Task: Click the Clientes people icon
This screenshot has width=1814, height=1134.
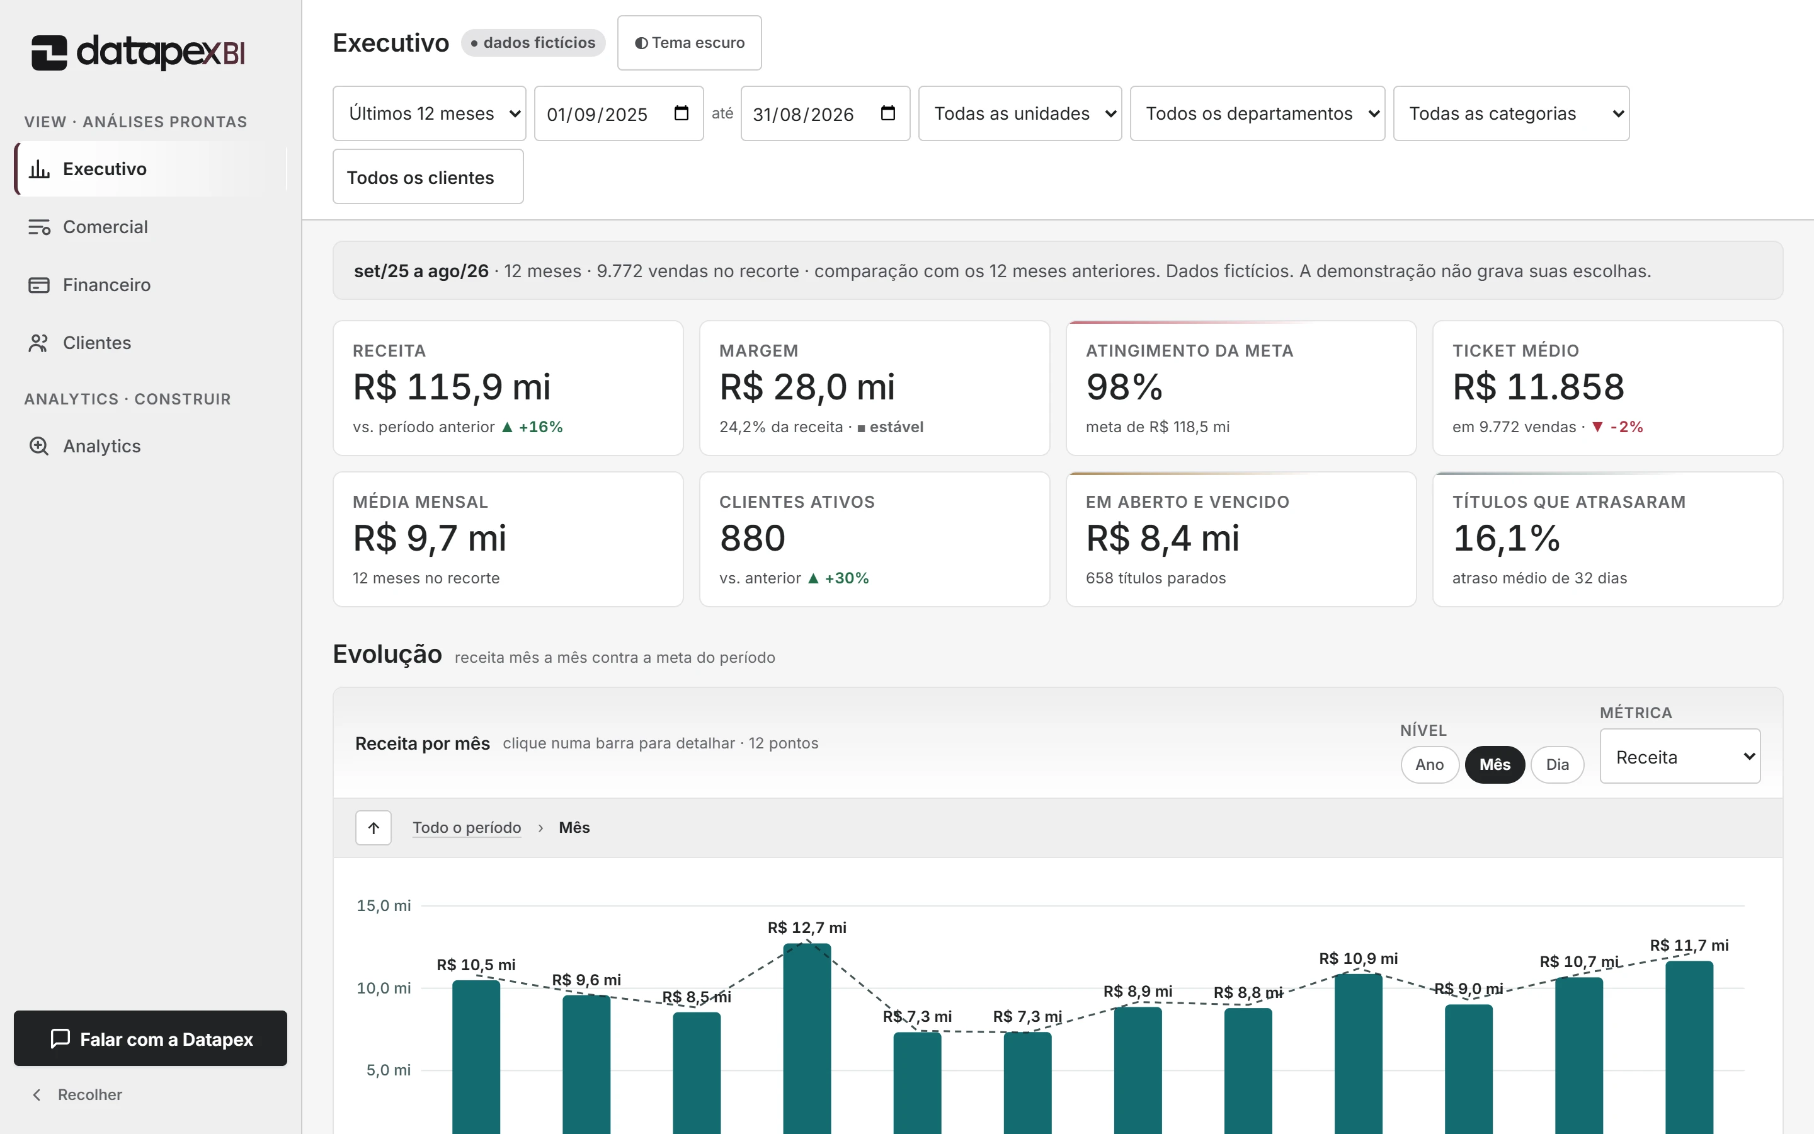Action: pyautogui.click(x=39, y=343)
